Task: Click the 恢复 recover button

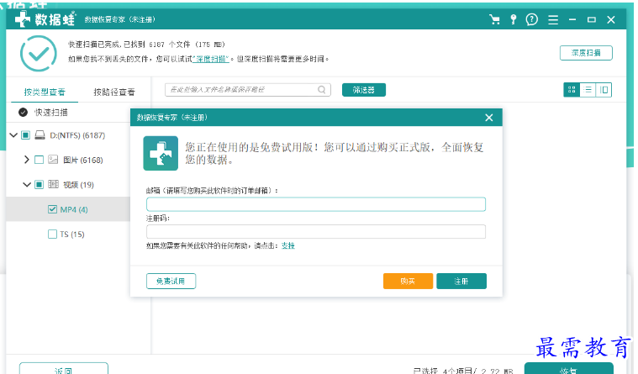Action: [x=568, y=368]
